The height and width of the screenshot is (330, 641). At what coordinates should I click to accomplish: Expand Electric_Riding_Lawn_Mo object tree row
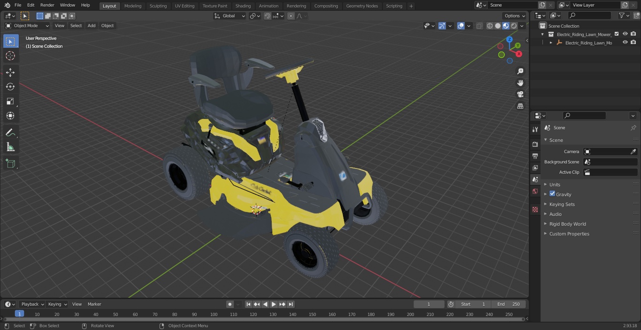pos(551,43)
